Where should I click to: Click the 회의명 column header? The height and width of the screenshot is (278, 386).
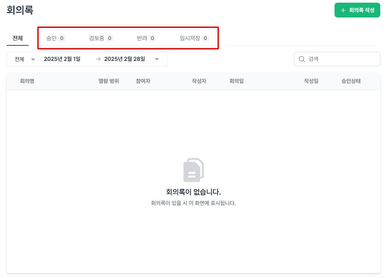27,81
